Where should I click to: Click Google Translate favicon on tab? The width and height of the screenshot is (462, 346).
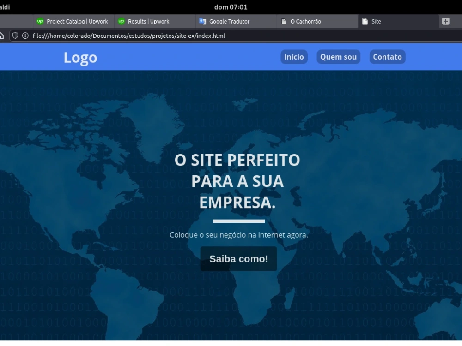point(202,21)
